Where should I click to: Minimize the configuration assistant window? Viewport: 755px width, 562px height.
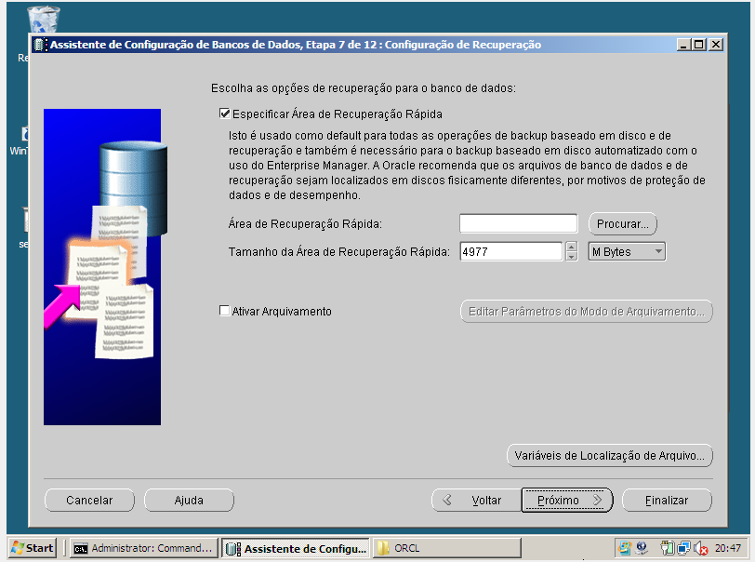684,45
